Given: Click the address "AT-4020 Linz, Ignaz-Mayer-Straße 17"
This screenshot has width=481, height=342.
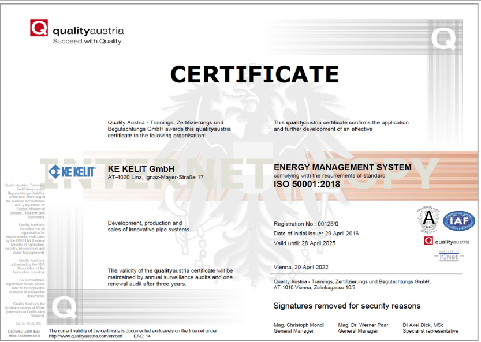Looking at the screenshot, I should click(155, 178).
